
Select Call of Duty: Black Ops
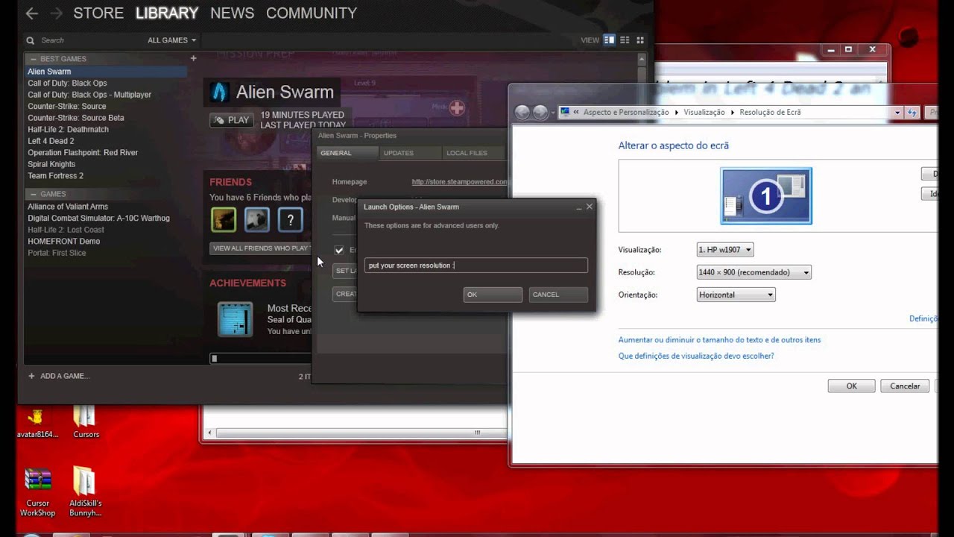tap(67, 84)
